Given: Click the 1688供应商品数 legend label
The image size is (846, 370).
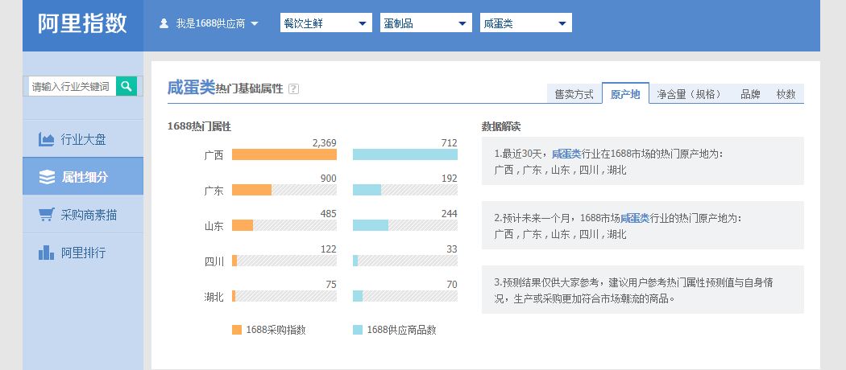Looking at the screenshot, I should tap(401, 330).
